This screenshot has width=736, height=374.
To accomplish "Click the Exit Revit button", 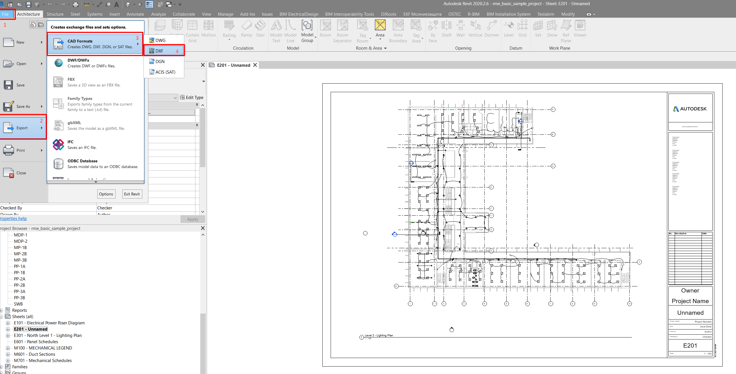I will click(132, 194).
